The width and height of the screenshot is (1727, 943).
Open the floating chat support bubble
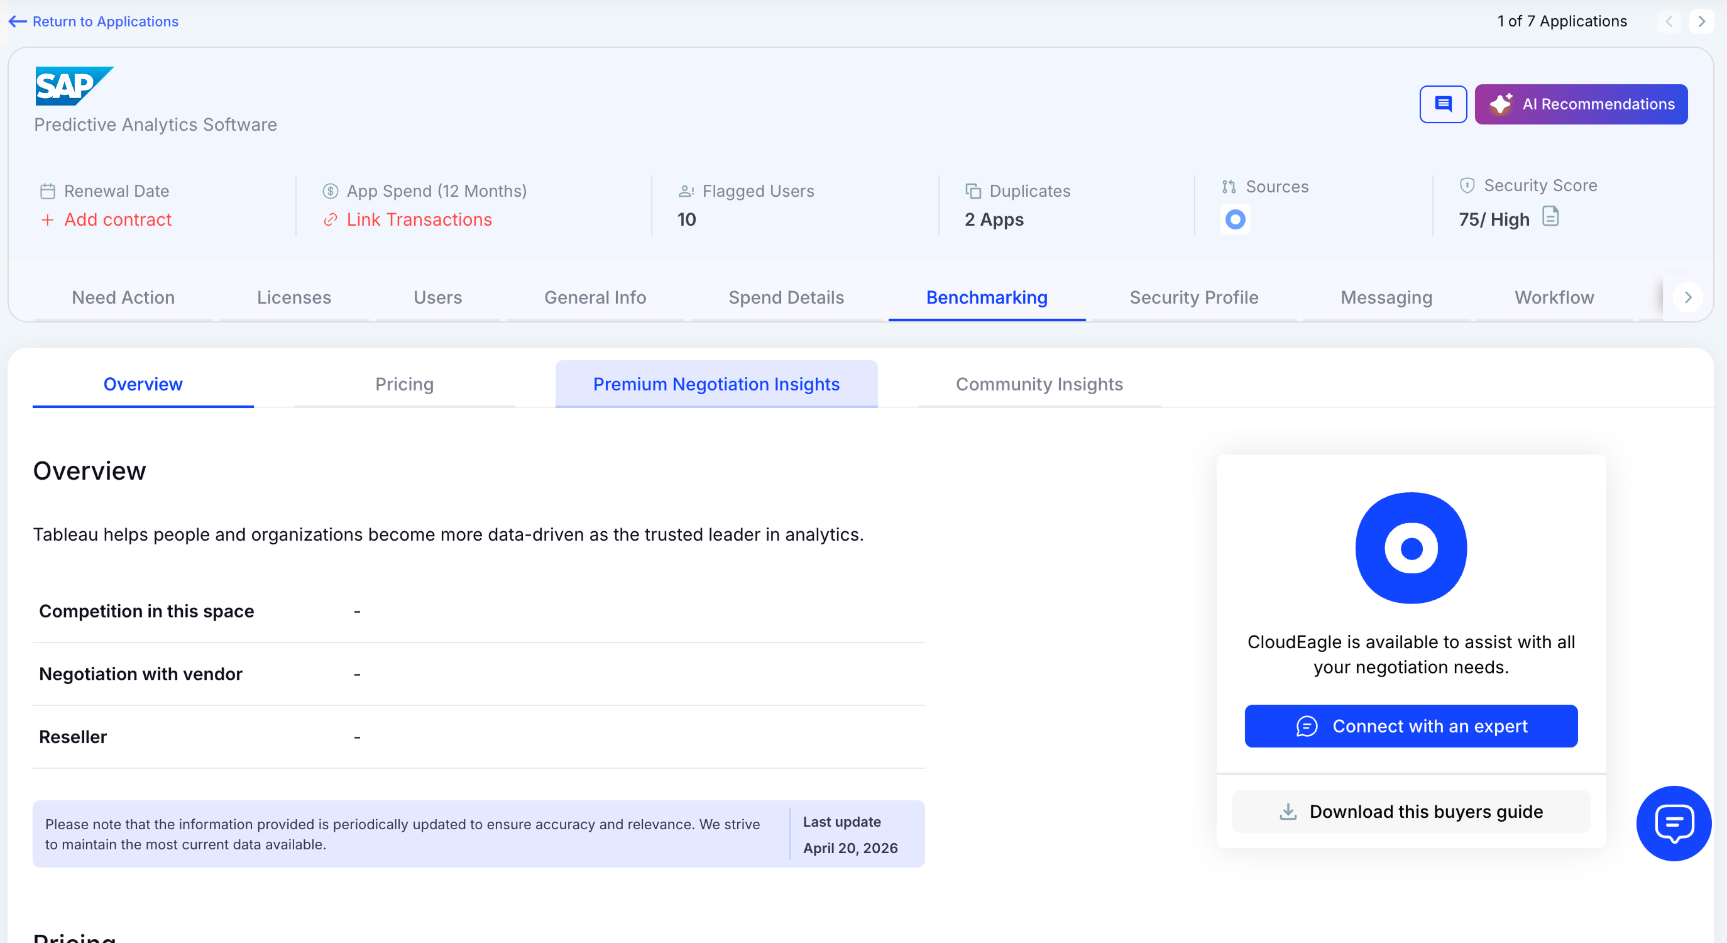click(1674, 823)
